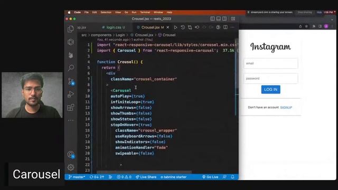Click the SIGNUP link
This screenshot has width=338, height=190.
click(x=286, y=107)
